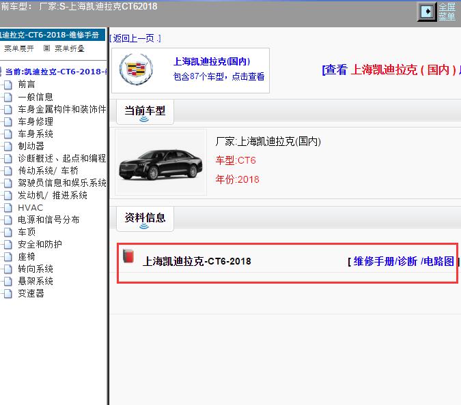Click the document icon beside 车顶
The height and width of the screenshot is (405, 461).
pos(8,232)
